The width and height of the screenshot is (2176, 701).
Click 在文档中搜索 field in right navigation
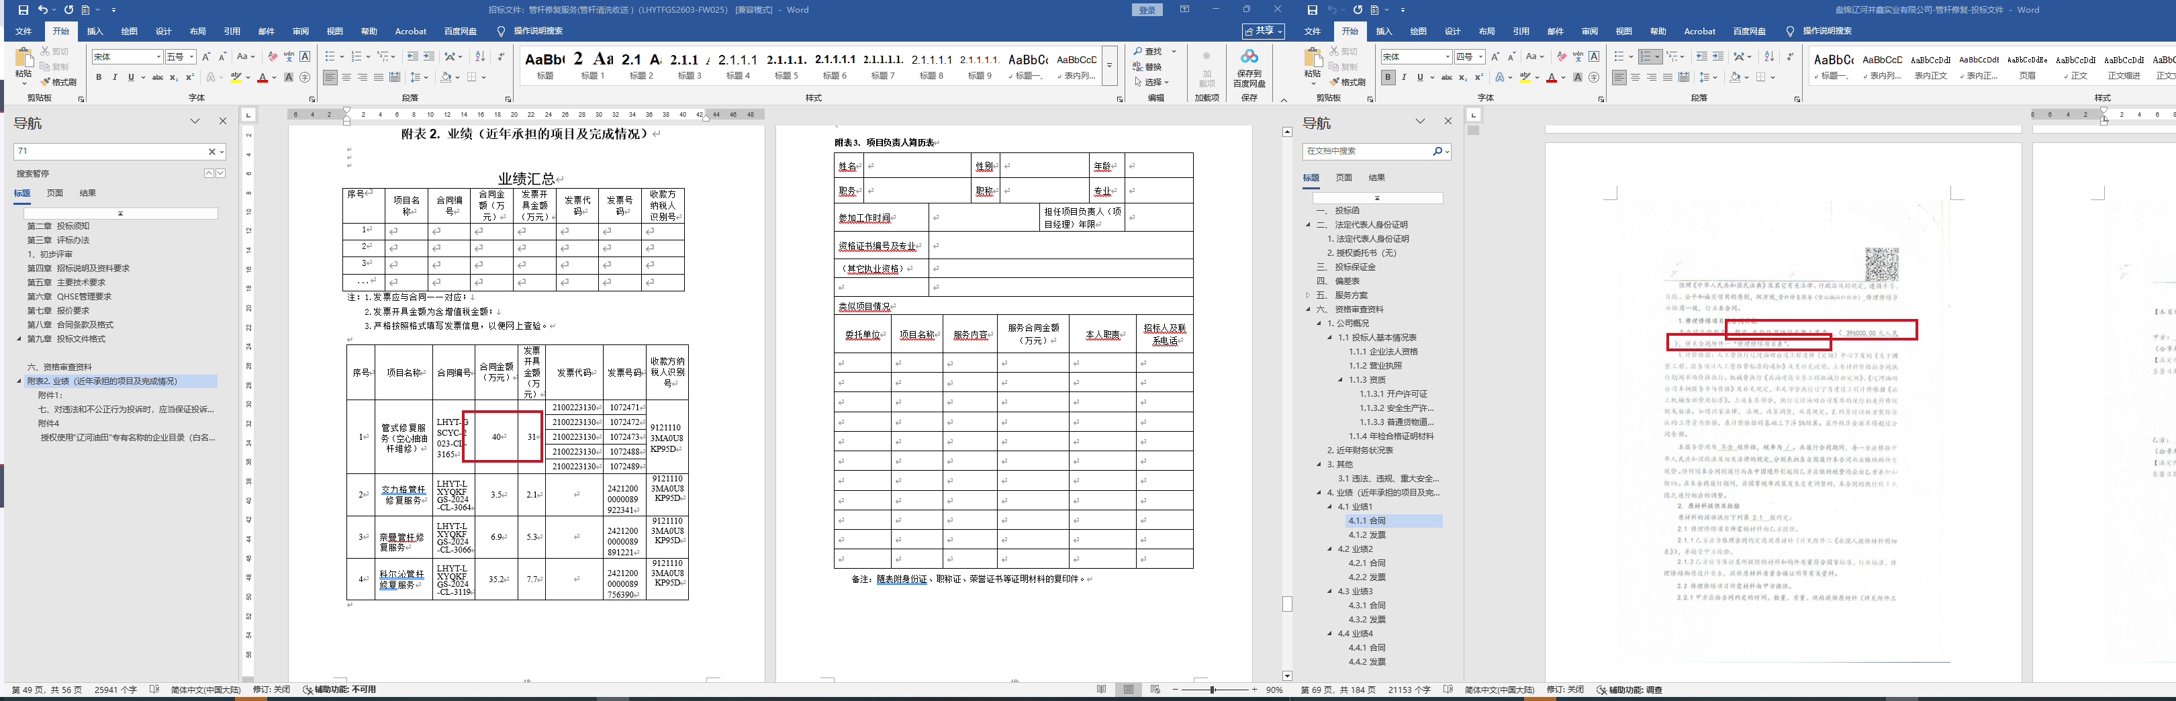click(1368, 151)
